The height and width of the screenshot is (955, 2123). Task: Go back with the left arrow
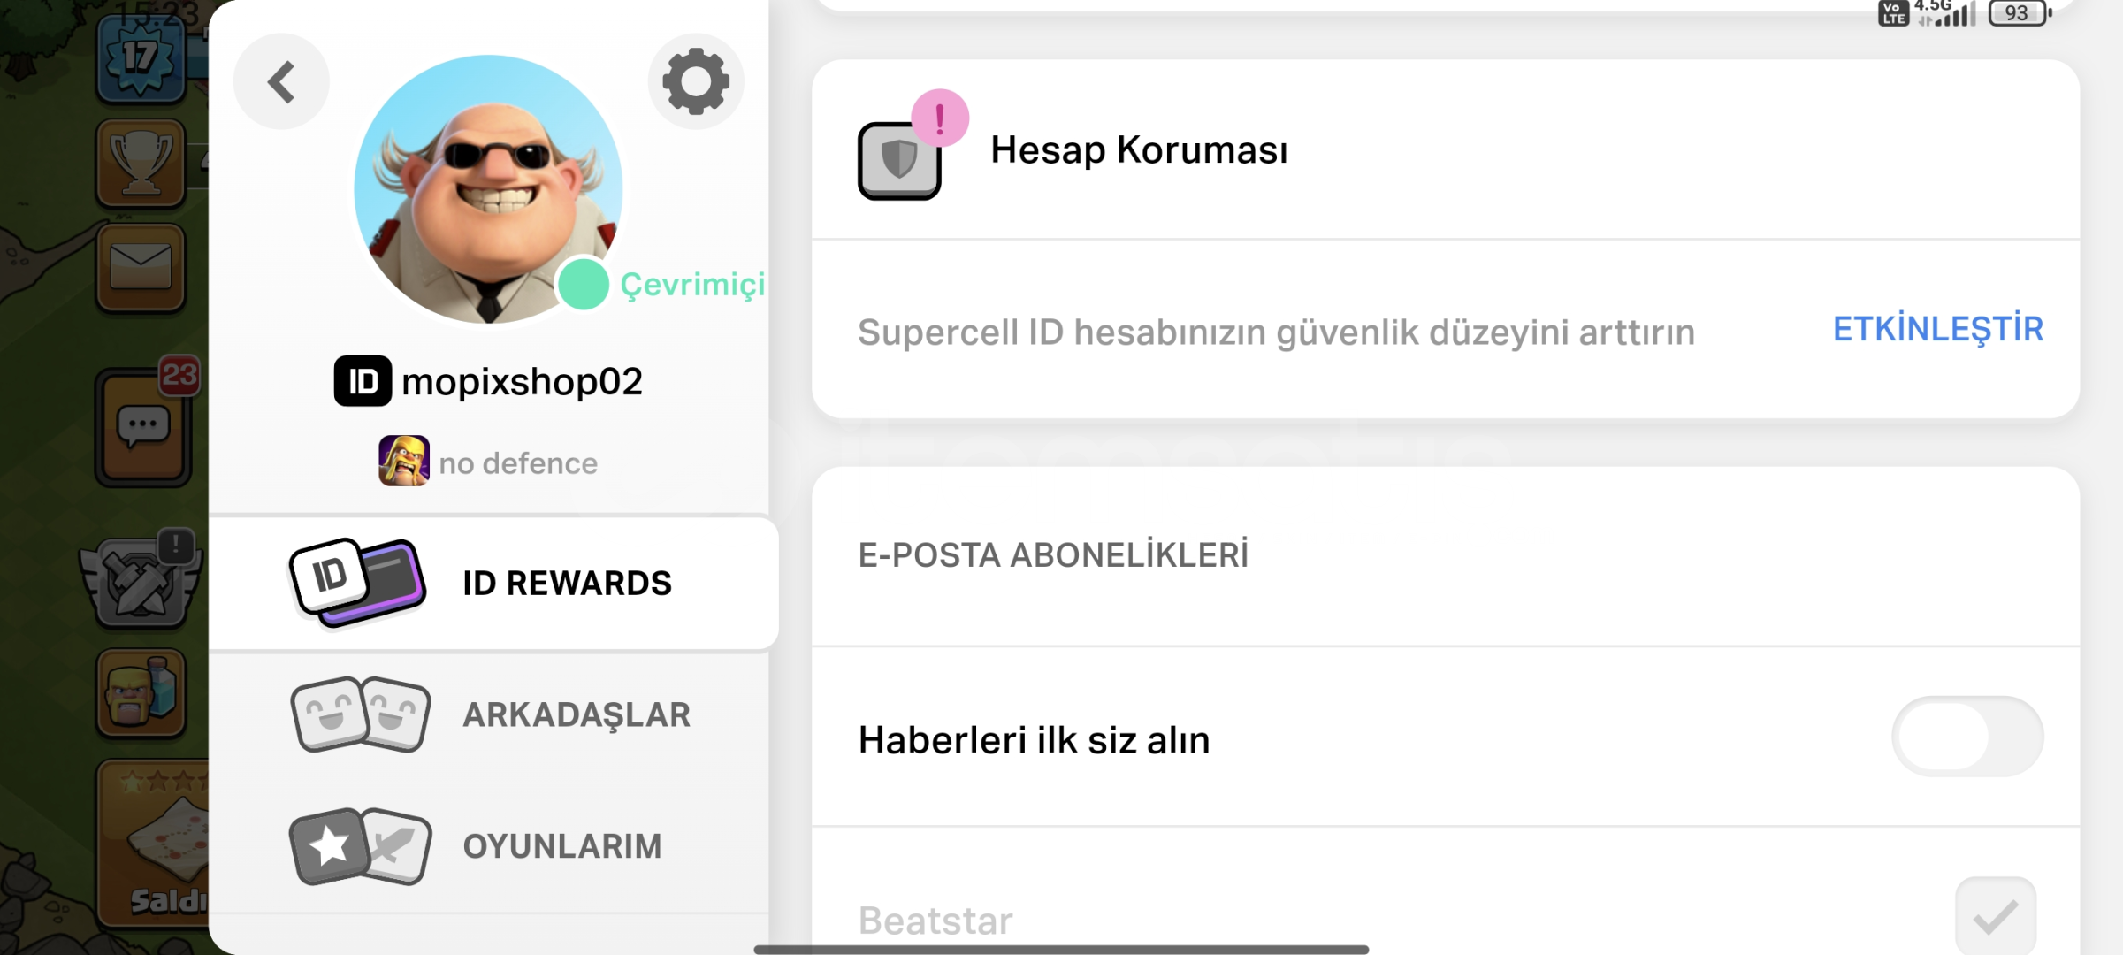point(281,81)
